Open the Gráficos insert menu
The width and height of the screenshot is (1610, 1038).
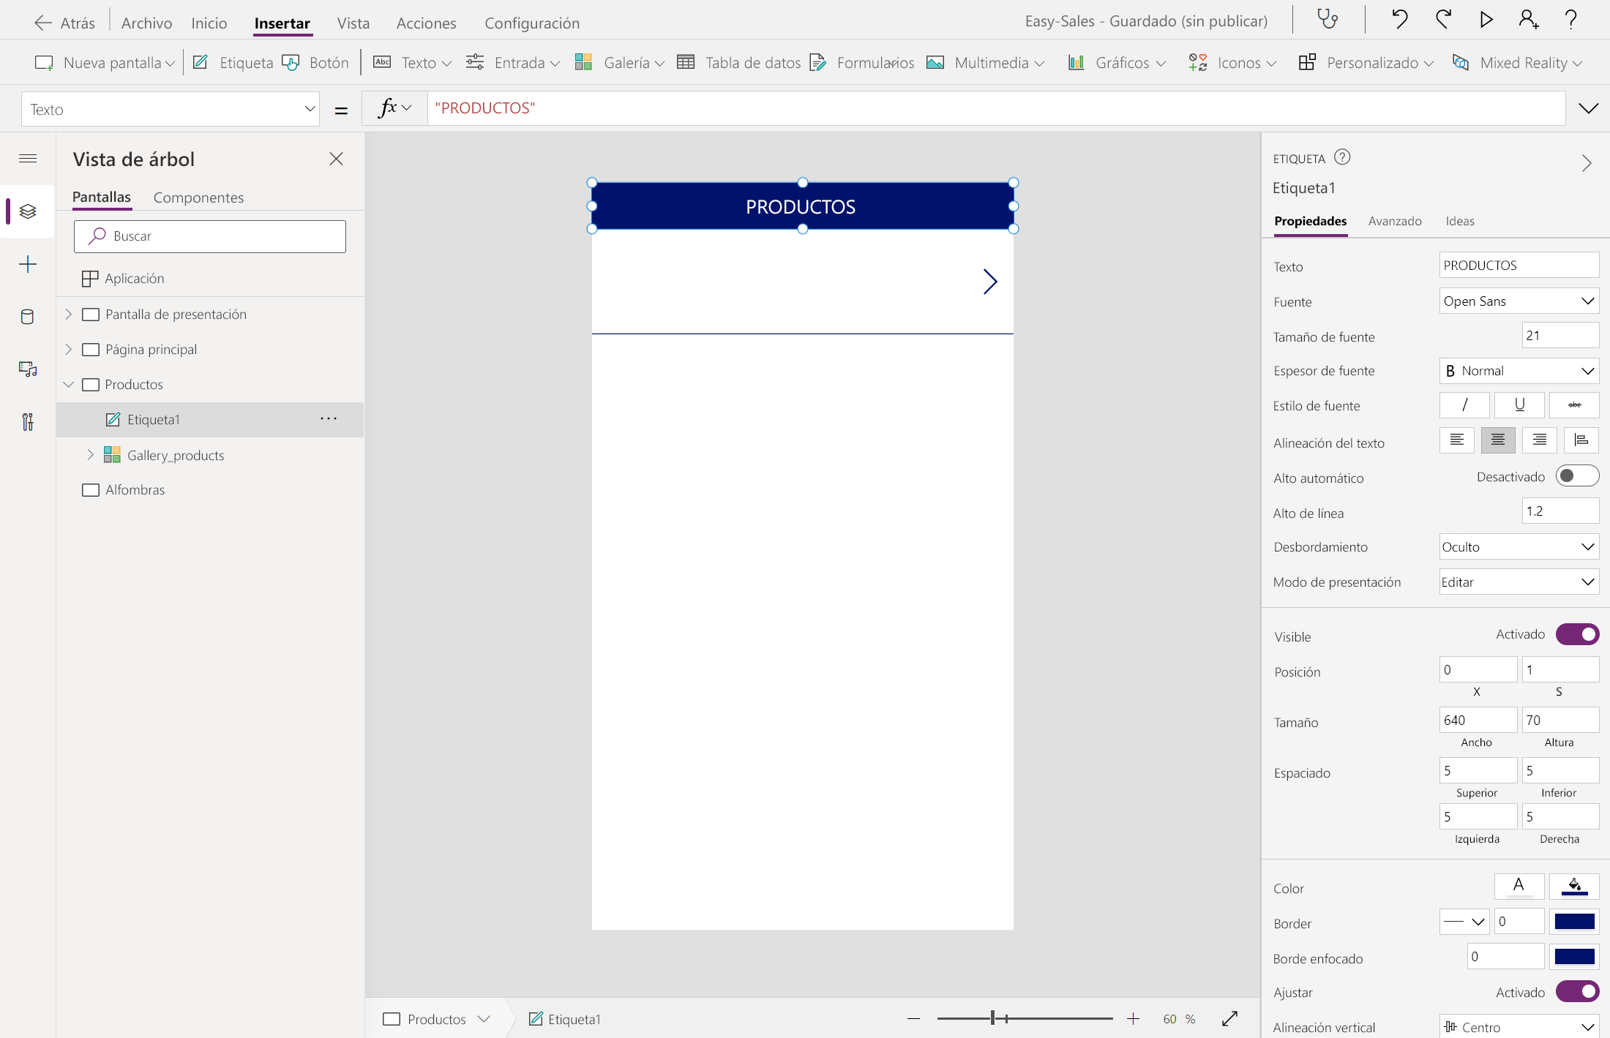pos(1115,62)
